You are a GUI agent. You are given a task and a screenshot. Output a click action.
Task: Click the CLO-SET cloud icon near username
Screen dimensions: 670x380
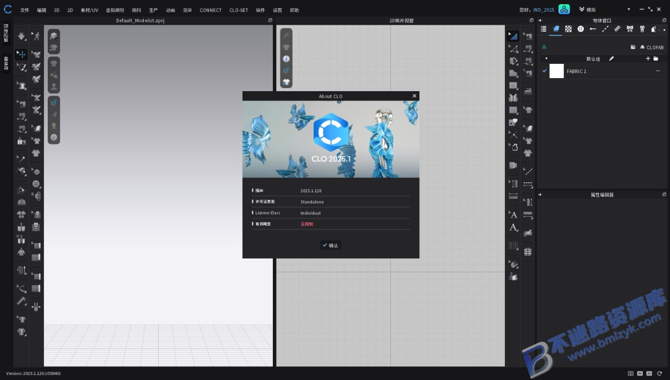pyautogui.click(x=564, y=9)
